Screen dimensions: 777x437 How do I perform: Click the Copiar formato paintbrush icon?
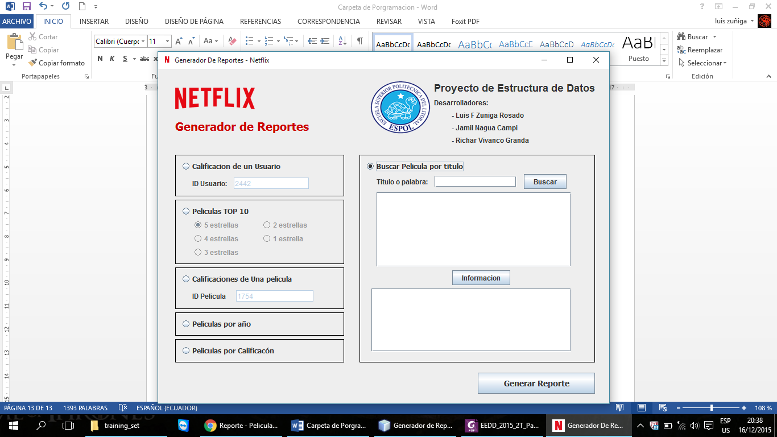[33, 63]
